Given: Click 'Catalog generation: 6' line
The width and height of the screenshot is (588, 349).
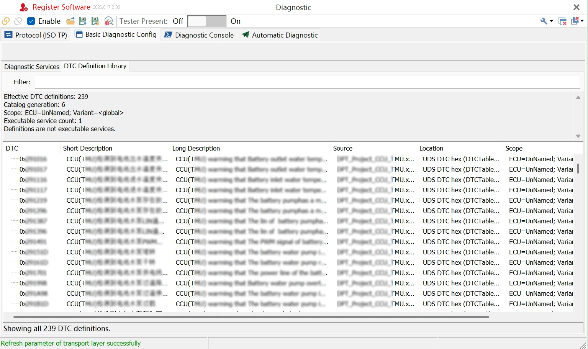Looking at the screenshot, I should click(34, 105).
